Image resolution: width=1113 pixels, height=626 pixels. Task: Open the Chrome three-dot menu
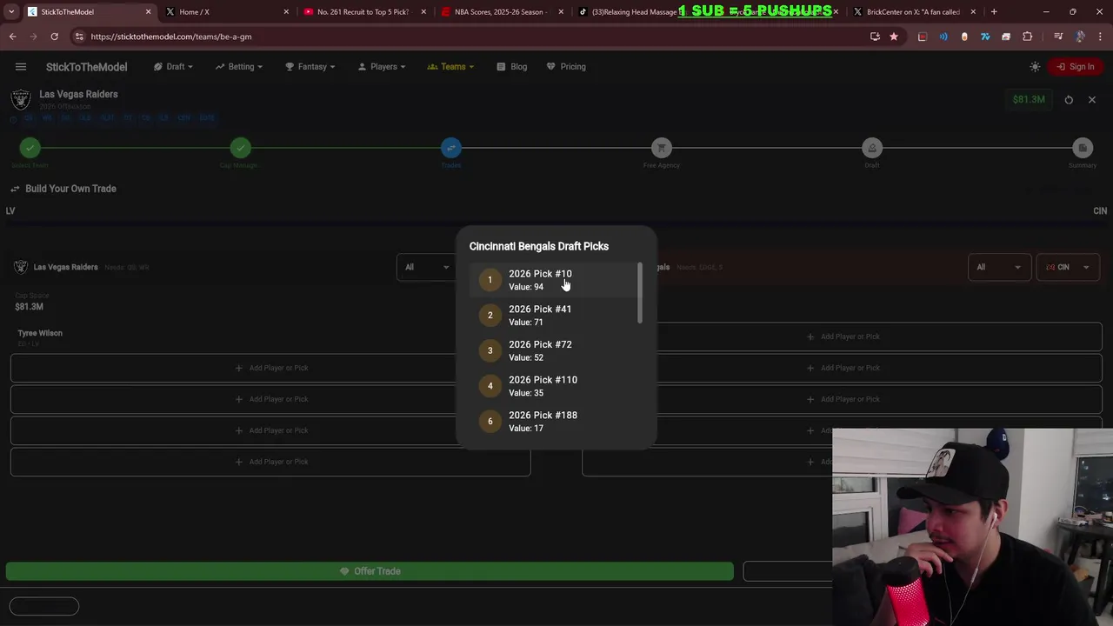point(1100,37)
